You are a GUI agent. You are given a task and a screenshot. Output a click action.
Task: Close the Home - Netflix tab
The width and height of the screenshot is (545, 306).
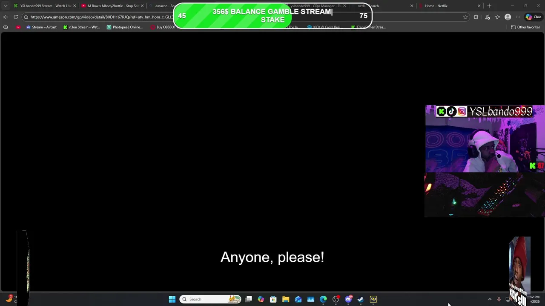(479, 6)
